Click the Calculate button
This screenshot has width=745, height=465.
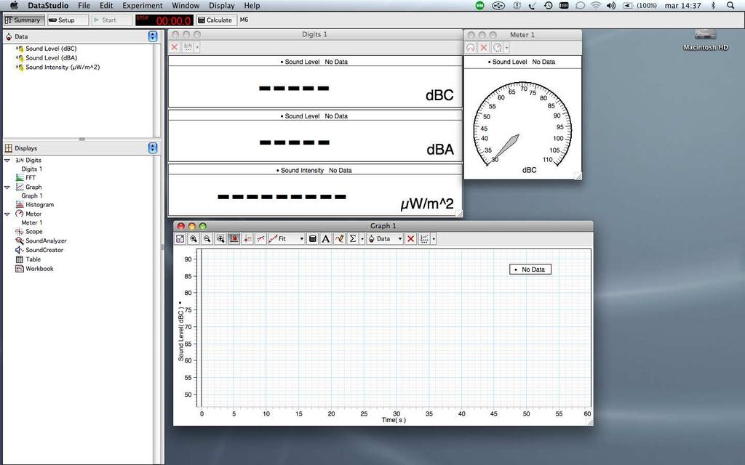point(216,20)
